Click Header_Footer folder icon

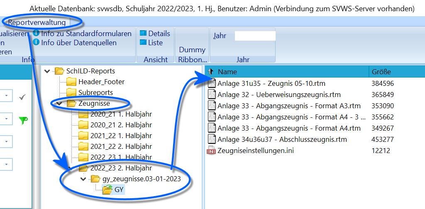pos(71,82)
